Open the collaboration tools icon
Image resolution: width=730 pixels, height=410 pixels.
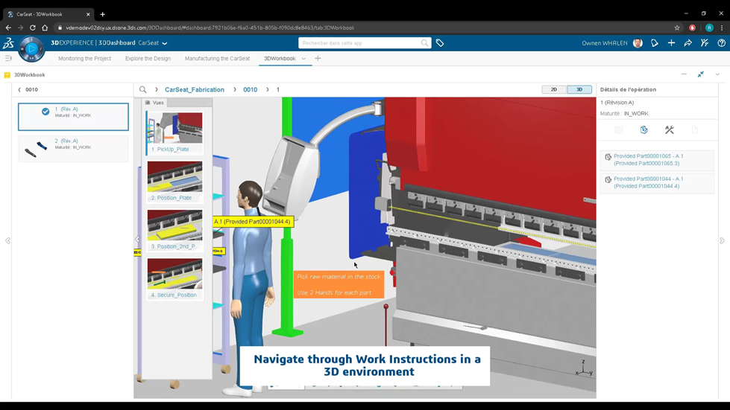[x=705, y=42]
